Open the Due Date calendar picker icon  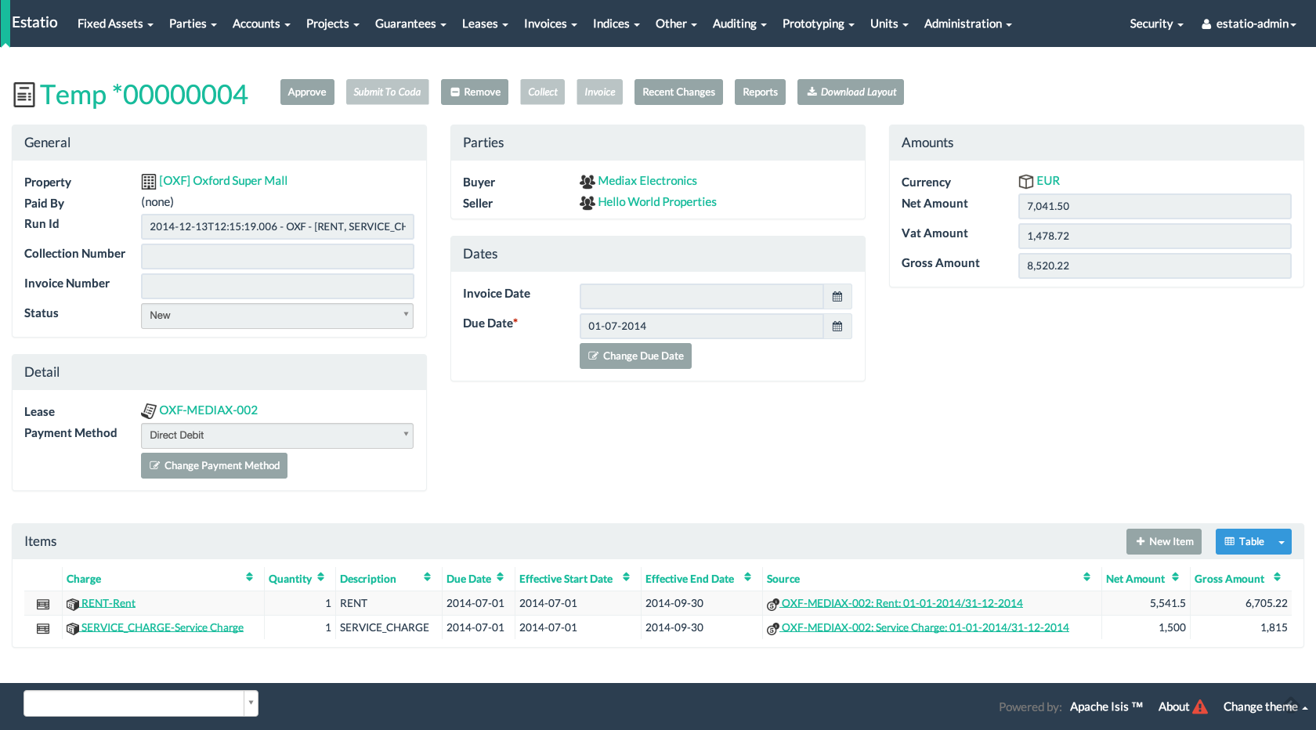pyautogui.click(x=837, y=327)
